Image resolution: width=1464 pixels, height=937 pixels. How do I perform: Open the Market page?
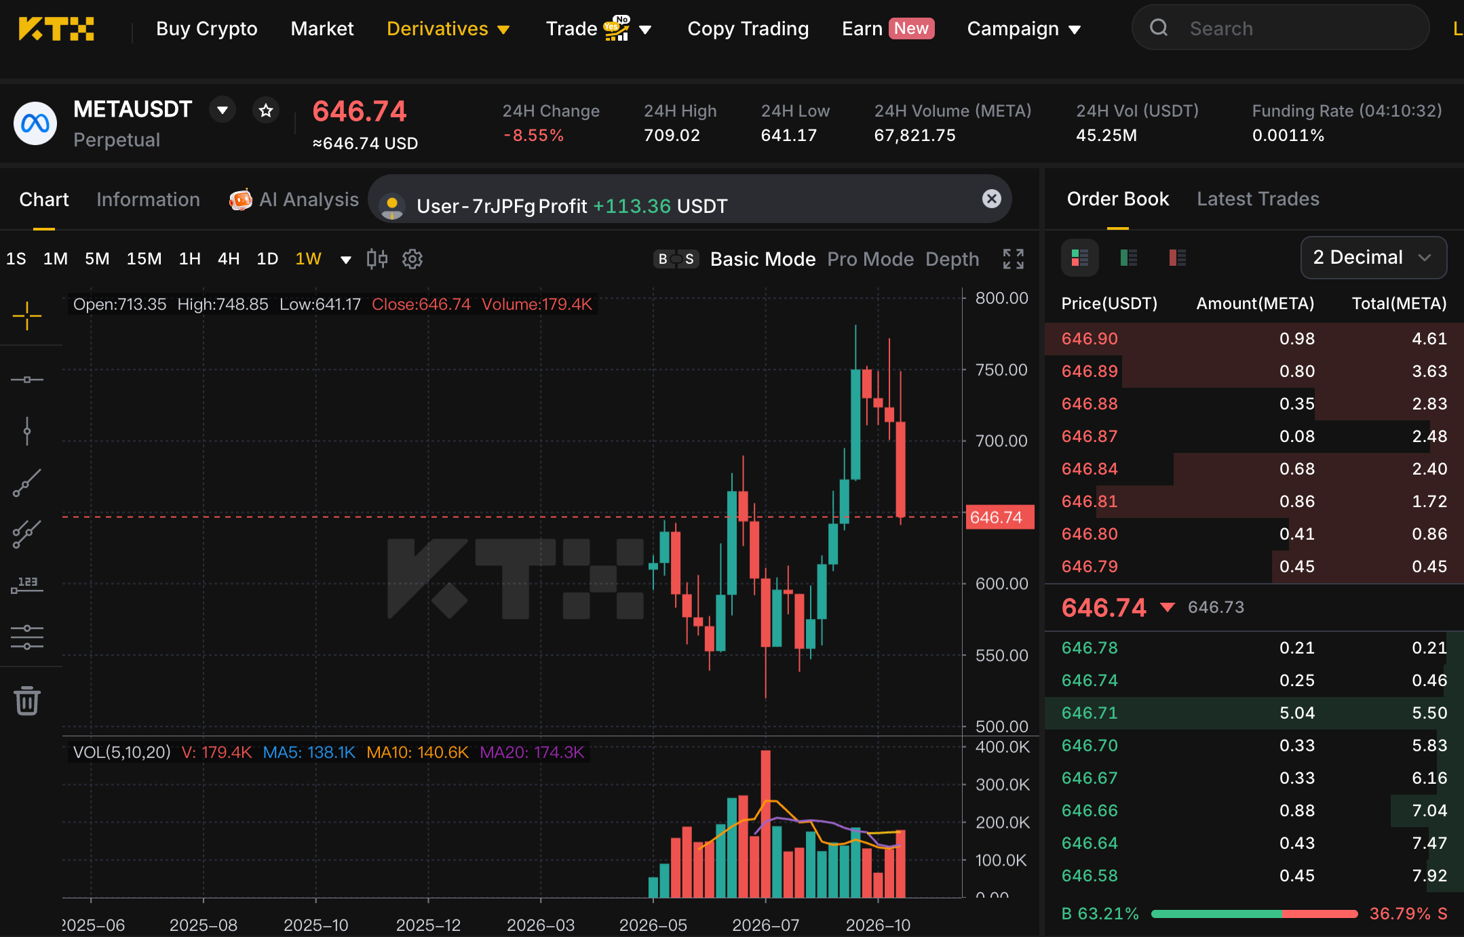[x=322, y=28]
